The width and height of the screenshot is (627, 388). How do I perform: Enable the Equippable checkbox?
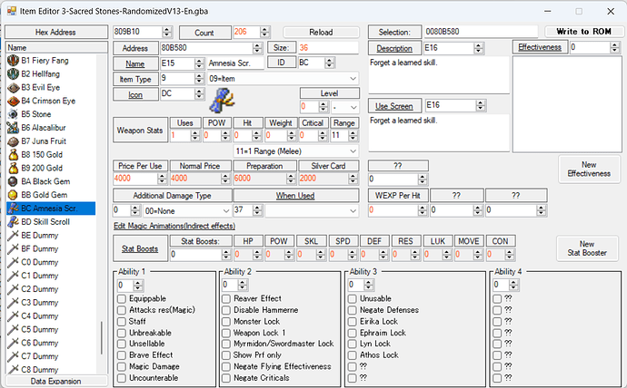(123, 298)
